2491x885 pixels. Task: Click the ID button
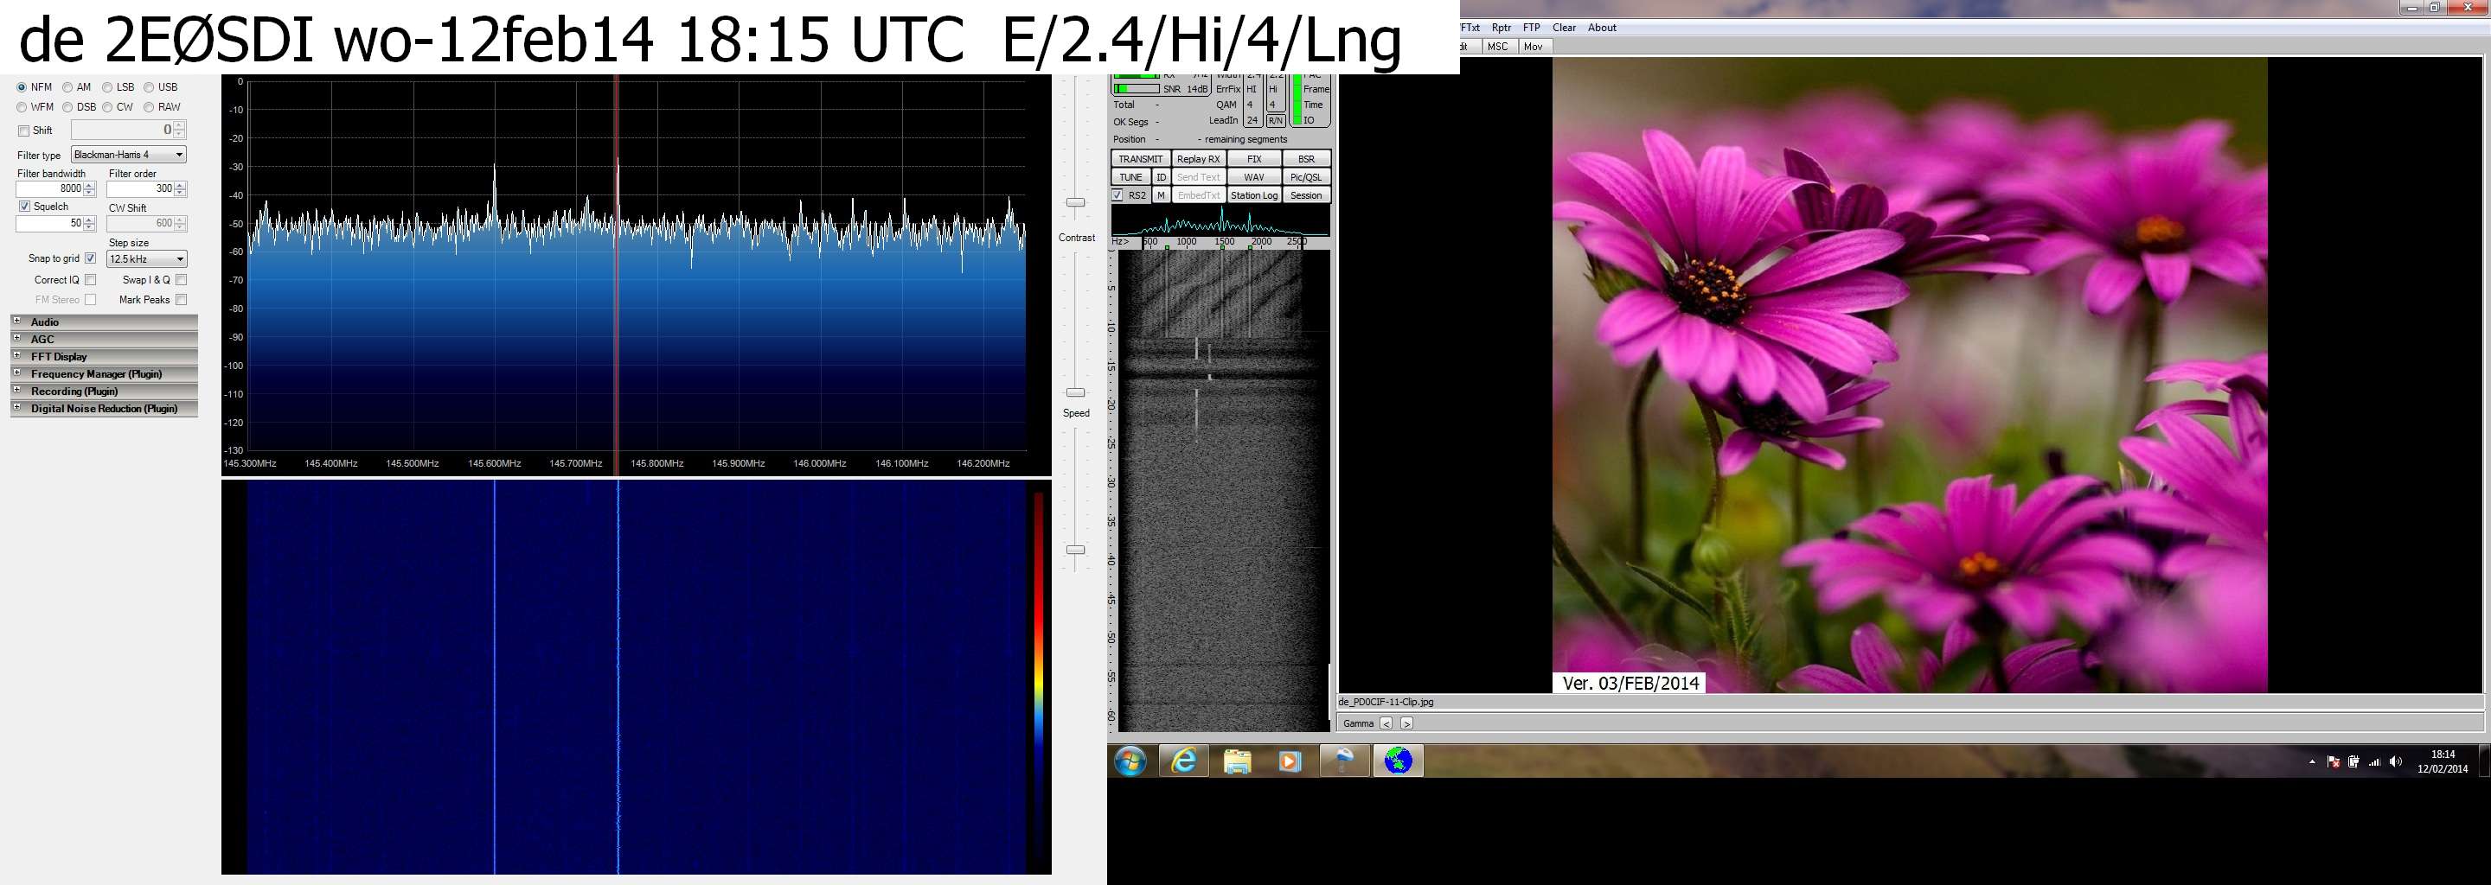coord(1162,178)
